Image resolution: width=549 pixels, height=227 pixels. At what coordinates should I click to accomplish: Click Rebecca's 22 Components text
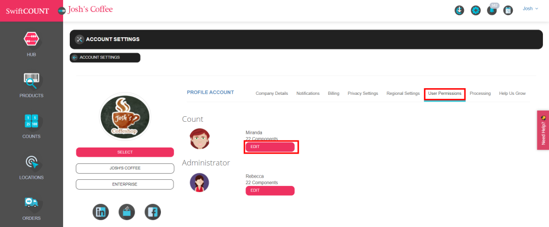262,183
